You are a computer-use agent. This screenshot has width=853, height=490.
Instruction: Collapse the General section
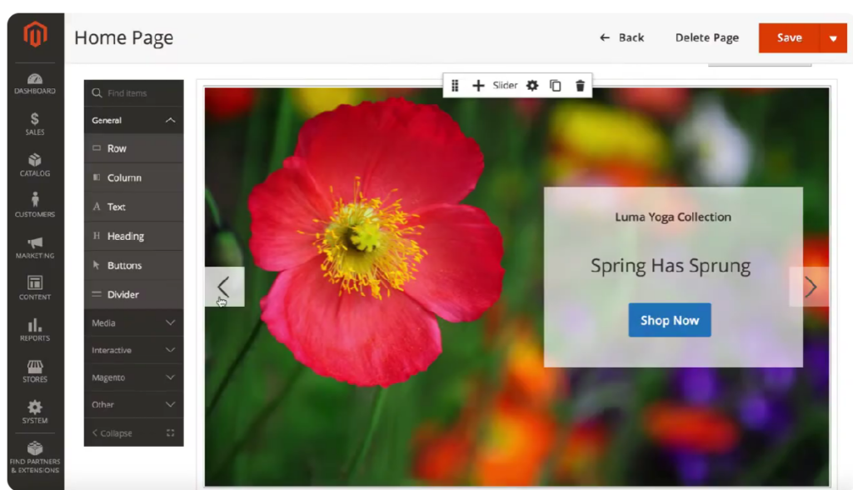(132, 120)
